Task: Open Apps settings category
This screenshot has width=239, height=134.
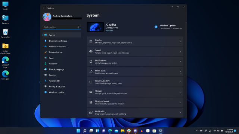Action: pyautogui.click(x=62, y=58)
